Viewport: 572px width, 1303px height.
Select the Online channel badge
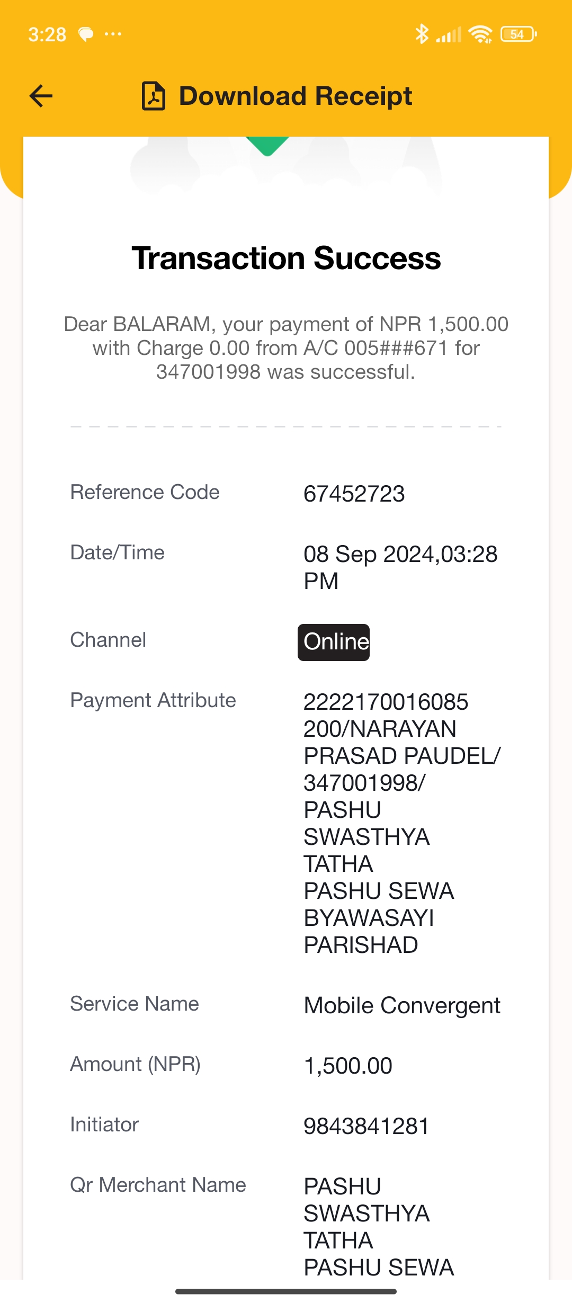coord(334,642)
